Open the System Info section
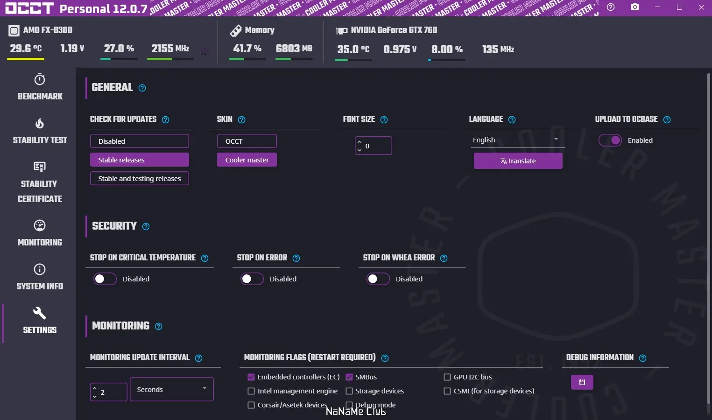712x420 pixels. [40, 277]
